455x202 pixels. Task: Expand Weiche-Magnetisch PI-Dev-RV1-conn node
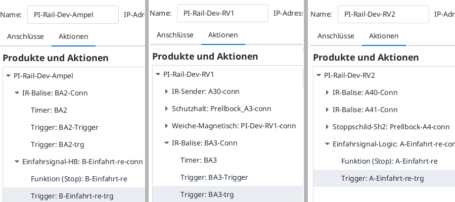click(x=166, y=126)
